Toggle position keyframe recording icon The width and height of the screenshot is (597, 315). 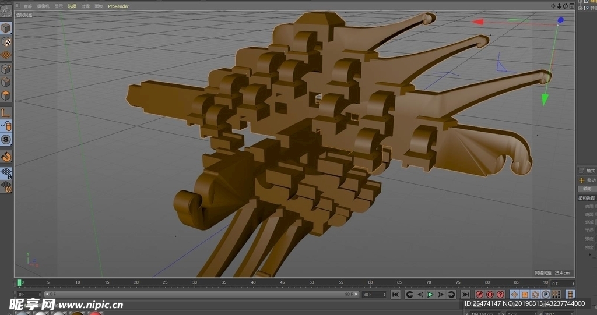point(514,295)
